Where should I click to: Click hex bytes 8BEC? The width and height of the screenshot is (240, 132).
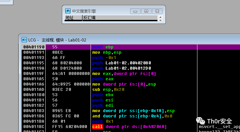coord(58,52)
